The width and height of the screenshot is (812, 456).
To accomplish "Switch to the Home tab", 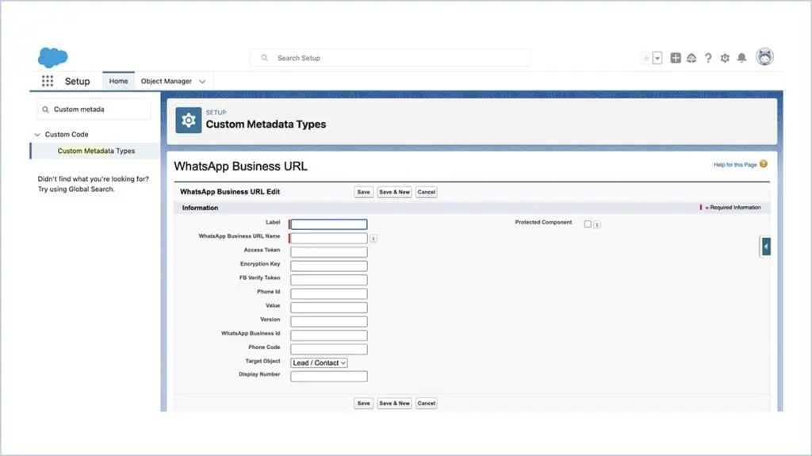I will [x=119, y=81].
